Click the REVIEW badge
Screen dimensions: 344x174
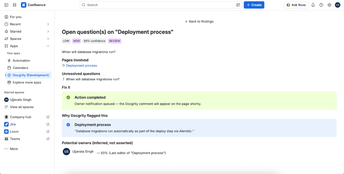115,41
